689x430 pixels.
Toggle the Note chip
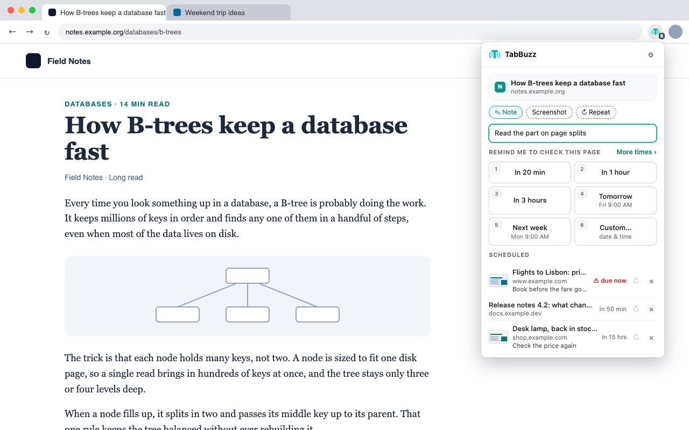tap(505, 112)
